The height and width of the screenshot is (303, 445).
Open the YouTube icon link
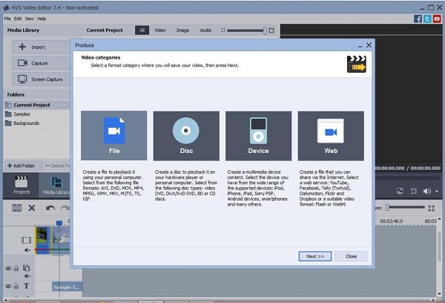tap(437, 19)
